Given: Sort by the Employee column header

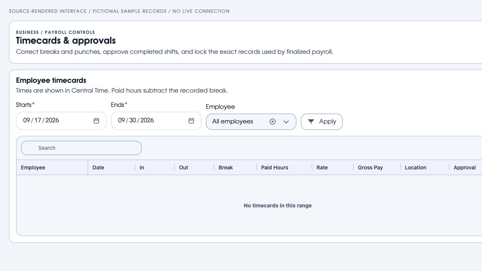Looking at the screenshot, I should pyautogui.click(x=52, y=167).
